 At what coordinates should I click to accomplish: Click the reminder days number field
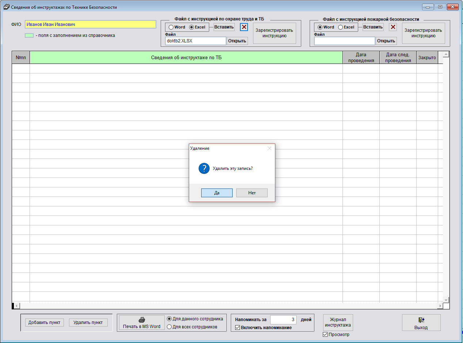[x=283, y=320]
